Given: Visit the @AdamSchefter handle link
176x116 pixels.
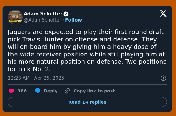Looking at the screenshot, I should pyautogui.click(x=43, y=20).
